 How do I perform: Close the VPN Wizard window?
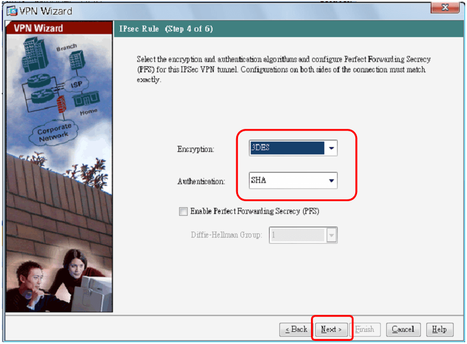click(x=445, y=7)
